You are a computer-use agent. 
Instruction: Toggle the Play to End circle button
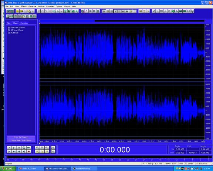(24, 148)
